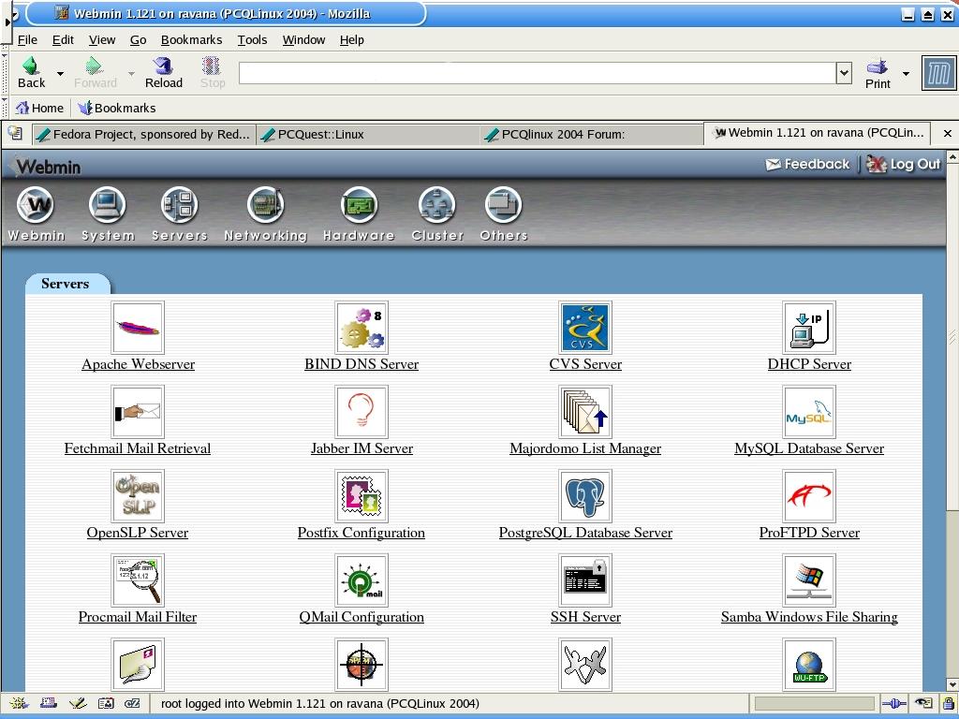Click the Mozilla throbber logo

(938, 73)
